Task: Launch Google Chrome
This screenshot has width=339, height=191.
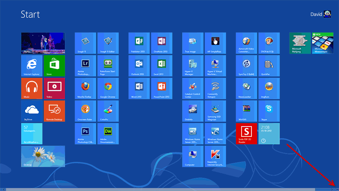Action: pos(108,88)
